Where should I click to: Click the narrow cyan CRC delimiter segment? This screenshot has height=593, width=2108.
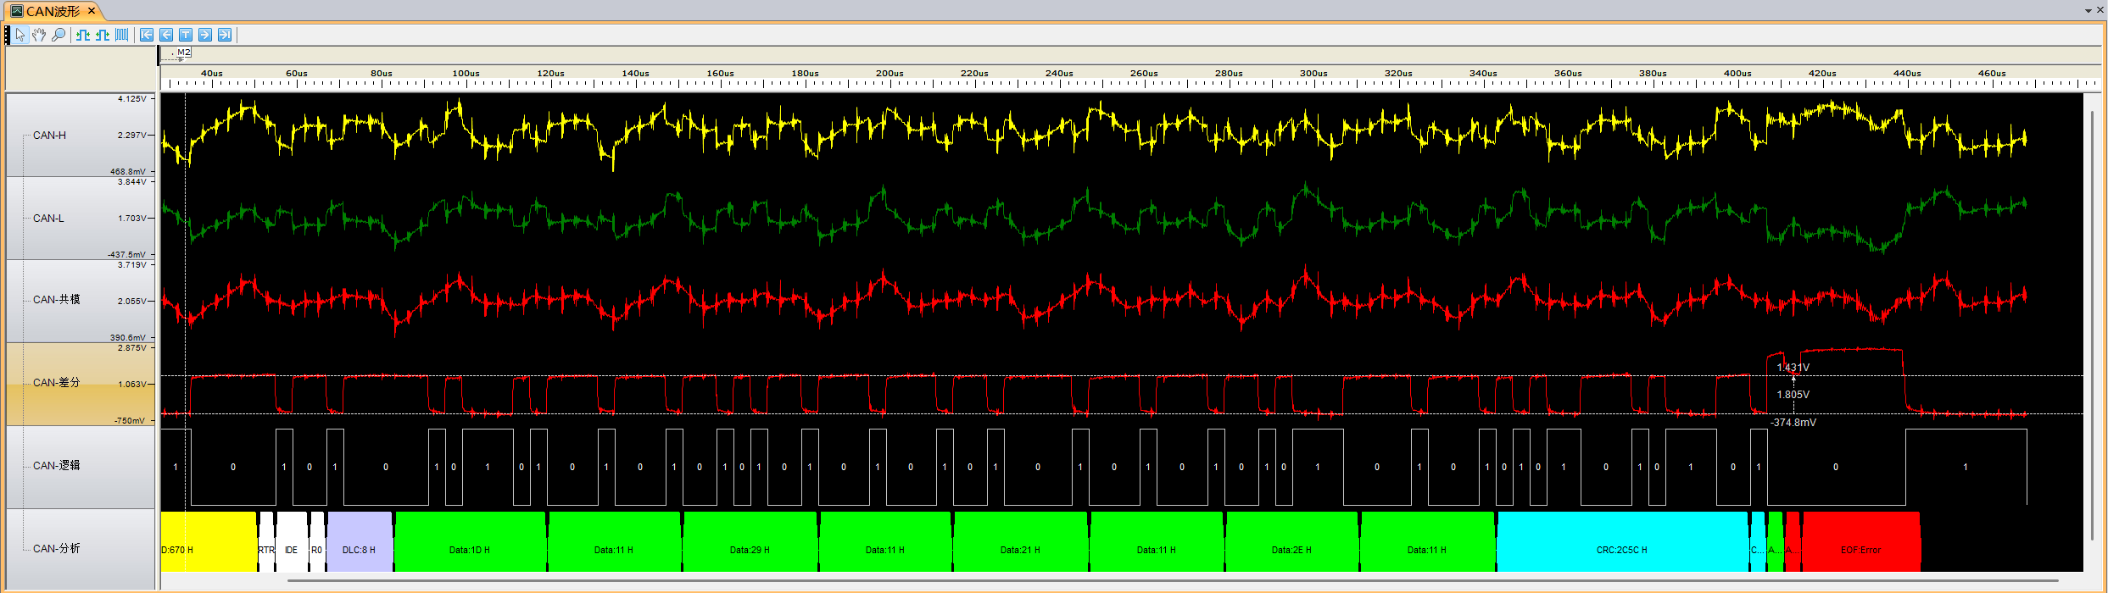coord(1758,542)
